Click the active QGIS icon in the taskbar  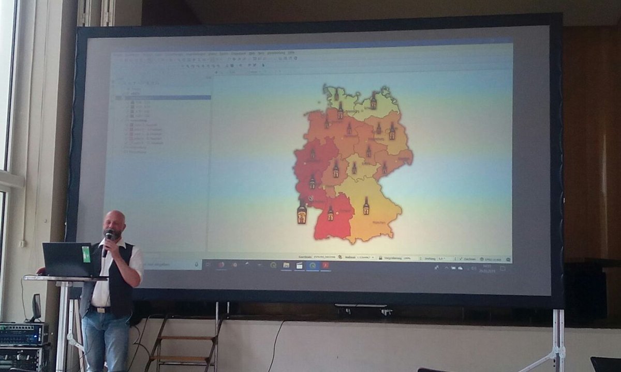point(313,266)
